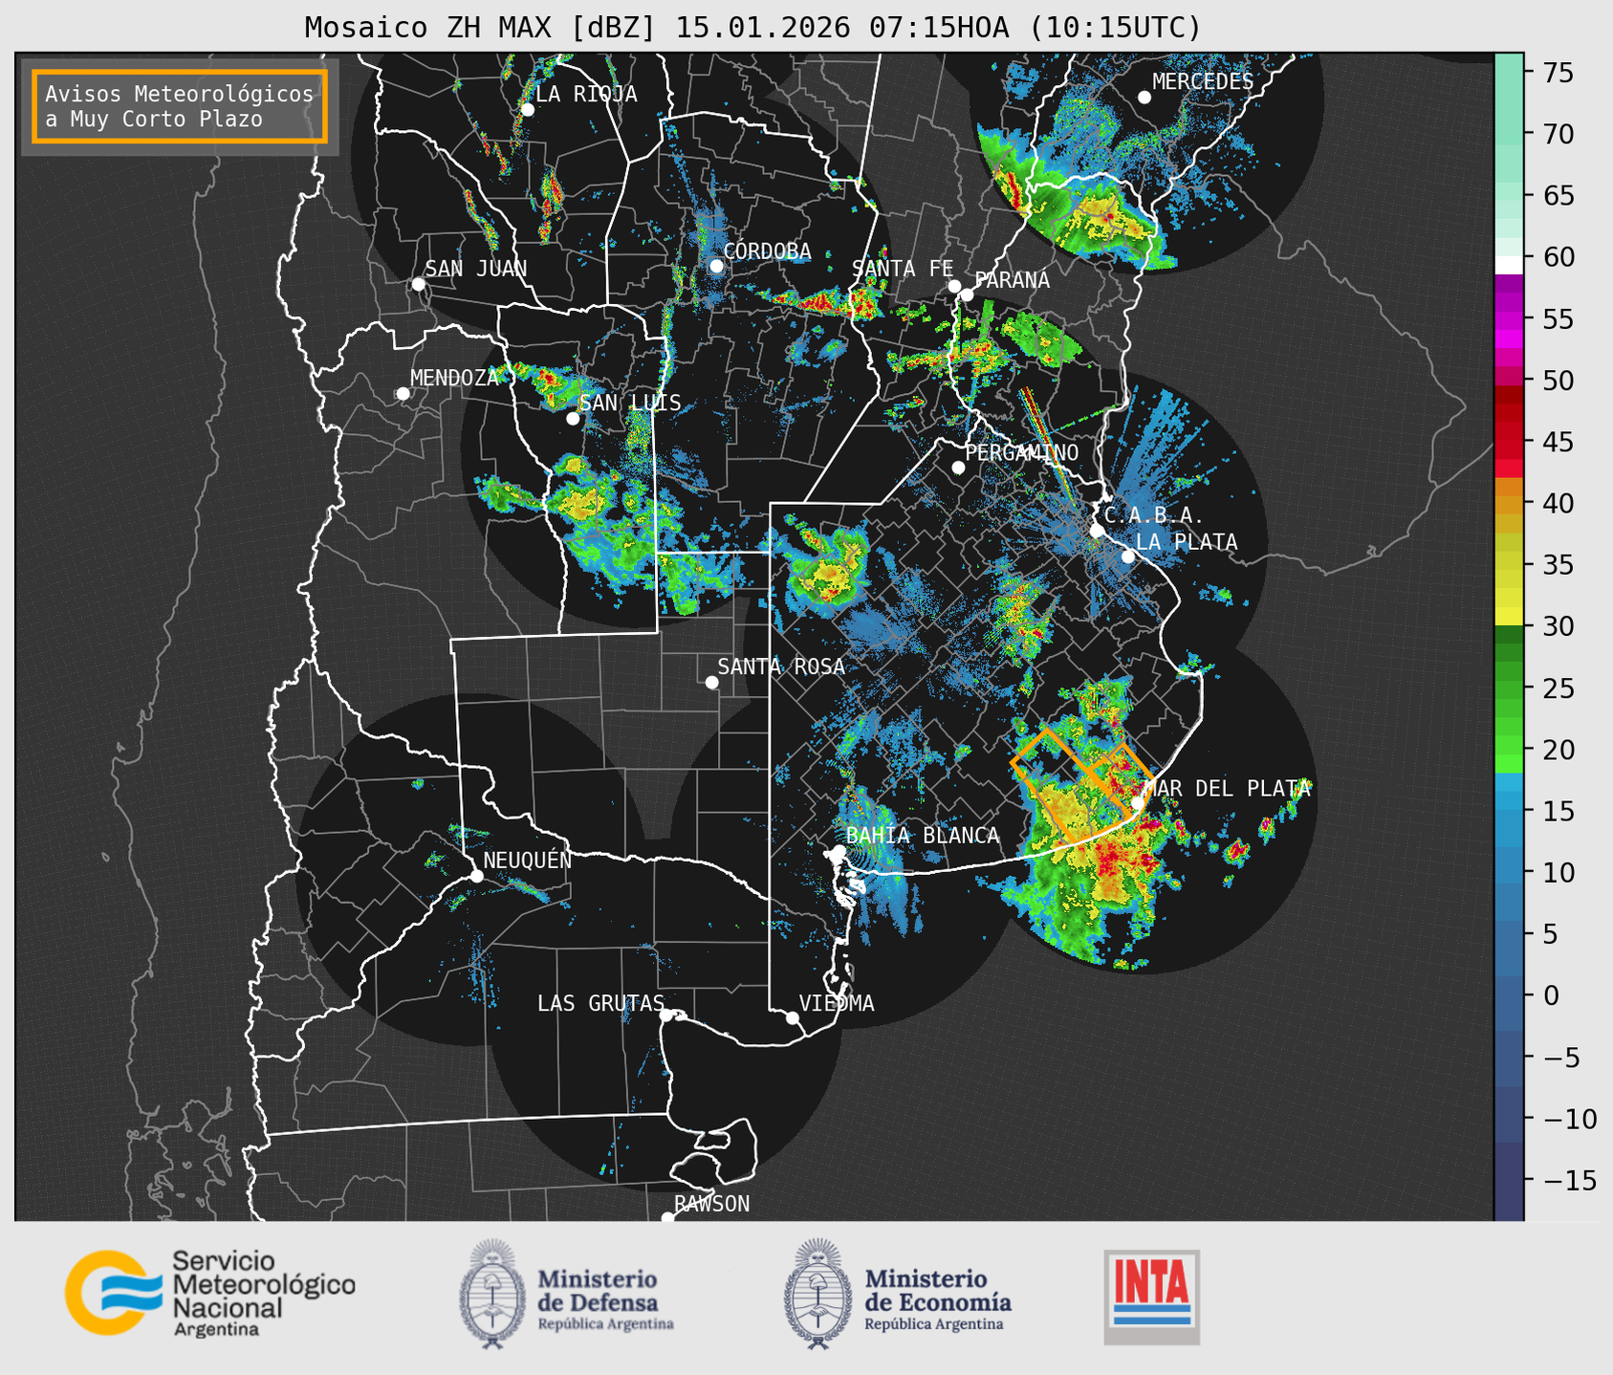1613x1375 pixels.
Task: Click the green 25 dBZ color band
Action: (x=1509, y=687)
